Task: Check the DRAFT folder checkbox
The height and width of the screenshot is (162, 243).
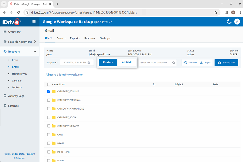Action: [x=49, y=143]
